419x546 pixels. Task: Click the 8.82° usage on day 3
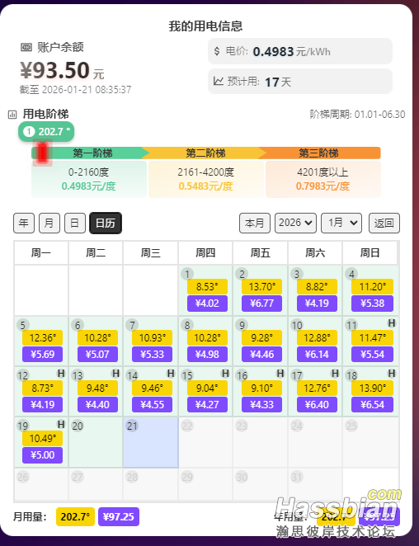tap(317, 287)
